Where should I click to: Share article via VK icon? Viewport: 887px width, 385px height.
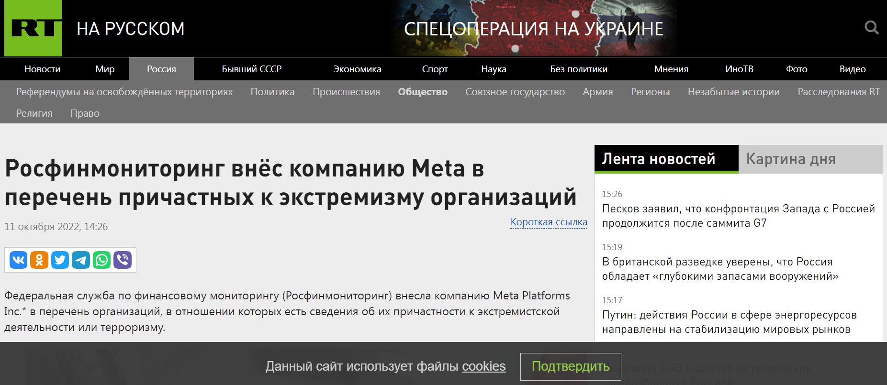pyautogui.click(x=19, y=260)
